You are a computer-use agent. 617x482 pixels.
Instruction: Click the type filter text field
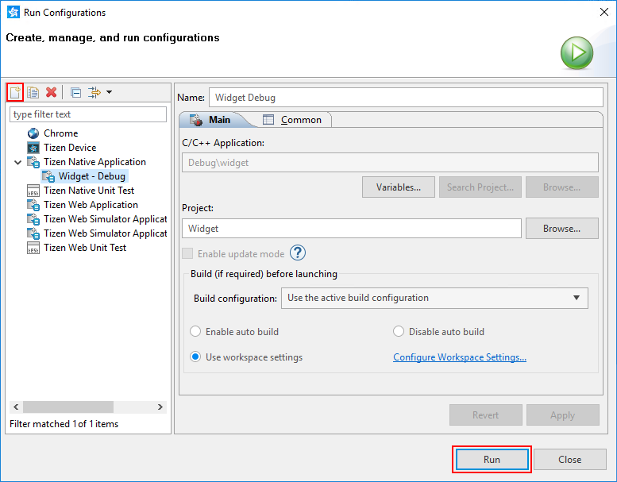[x=88, y=114]
